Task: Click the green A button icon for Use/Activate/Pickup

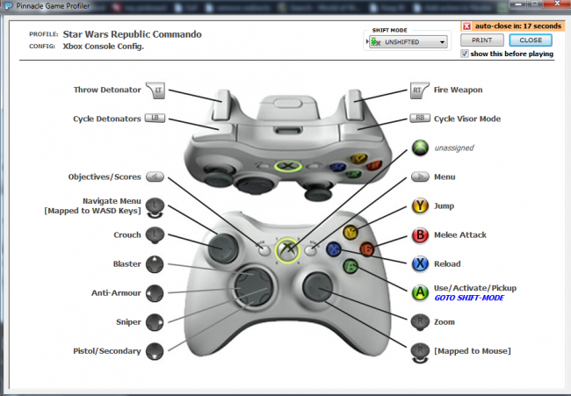Action: coord(420,292)
